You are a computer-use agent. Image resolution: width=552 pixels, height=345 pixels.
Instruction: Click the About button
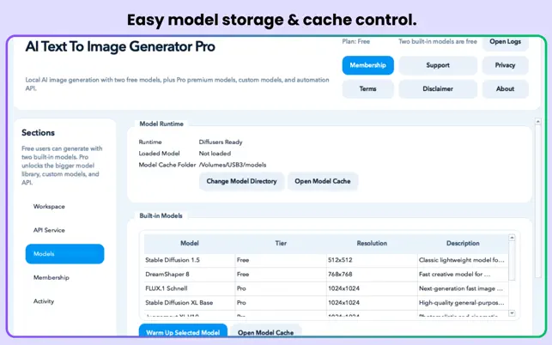tap(505, 88)
